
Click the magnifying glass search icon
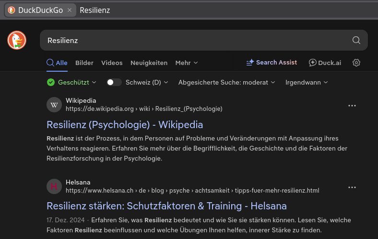(356, 41)
